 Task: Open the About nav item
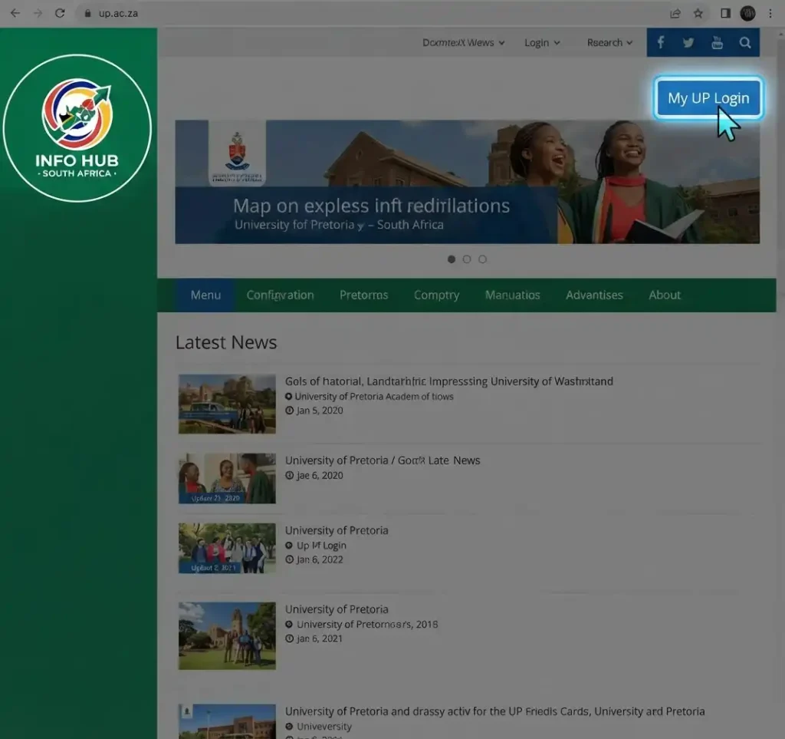(665, 295)
